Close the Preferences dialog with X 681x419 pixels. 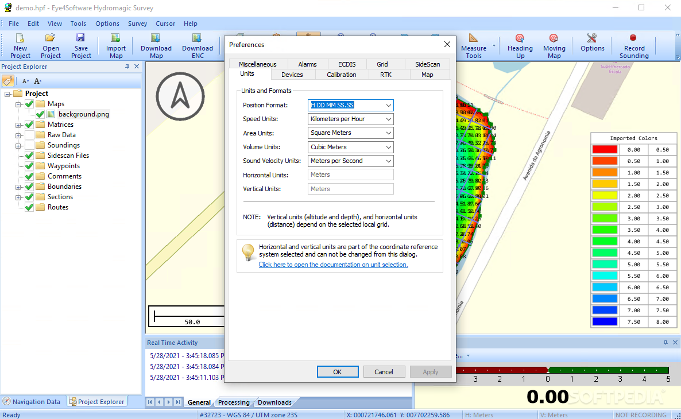447,44
